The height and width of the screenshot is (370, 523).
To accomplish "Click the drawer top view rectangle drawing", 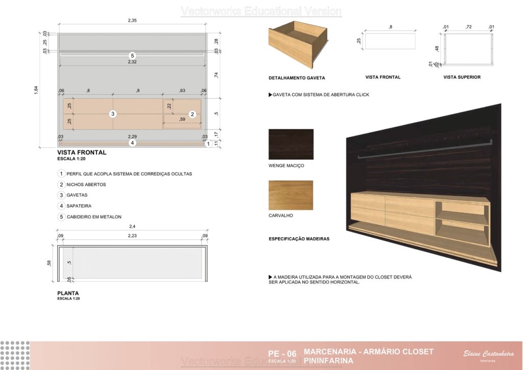I will point(468,49).
